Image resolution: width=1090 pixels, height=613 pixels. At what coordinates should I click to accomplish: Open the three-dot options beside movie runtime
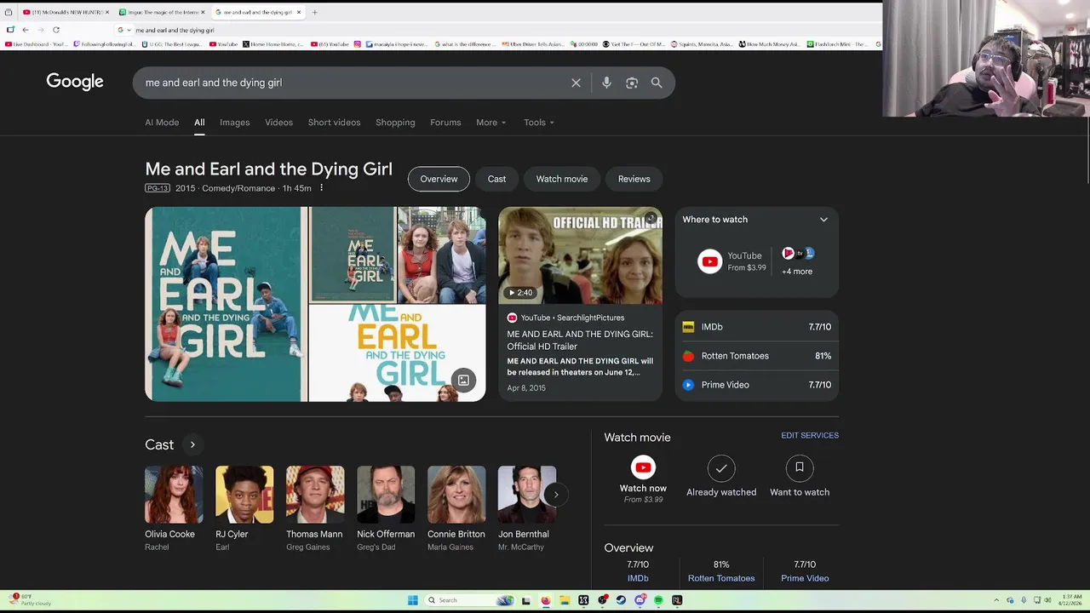point(321,188)
